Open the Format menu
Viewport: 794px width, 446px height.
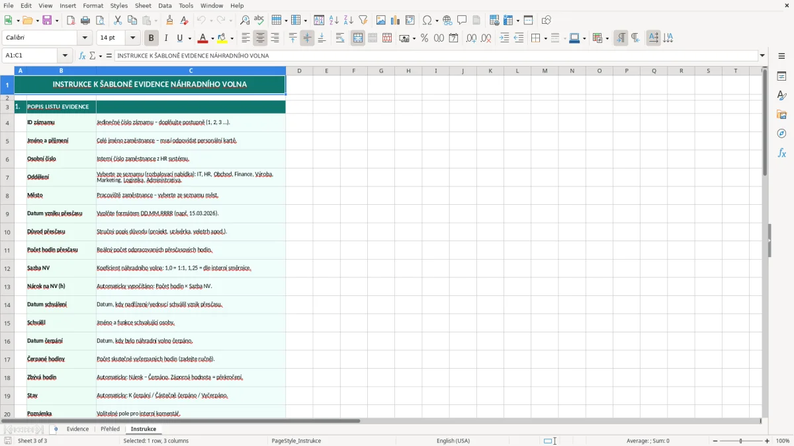tap(93, 5)
